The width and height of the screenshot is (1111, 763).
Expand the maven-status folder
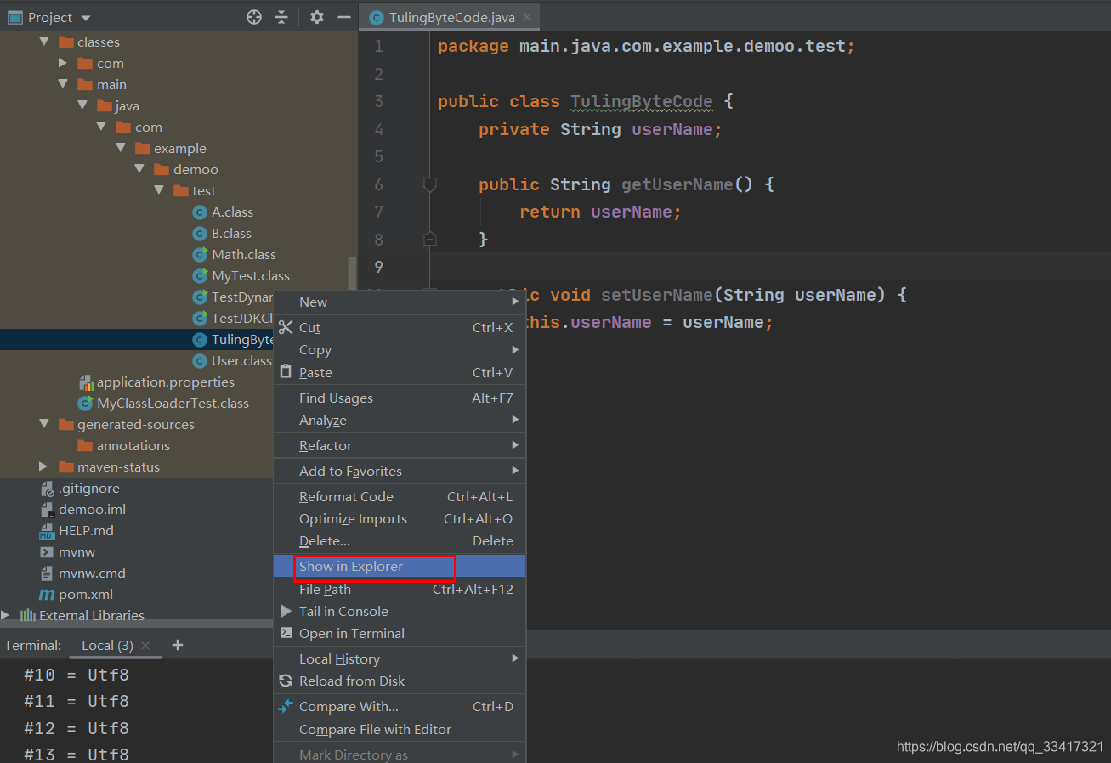[x=44, y=466]
